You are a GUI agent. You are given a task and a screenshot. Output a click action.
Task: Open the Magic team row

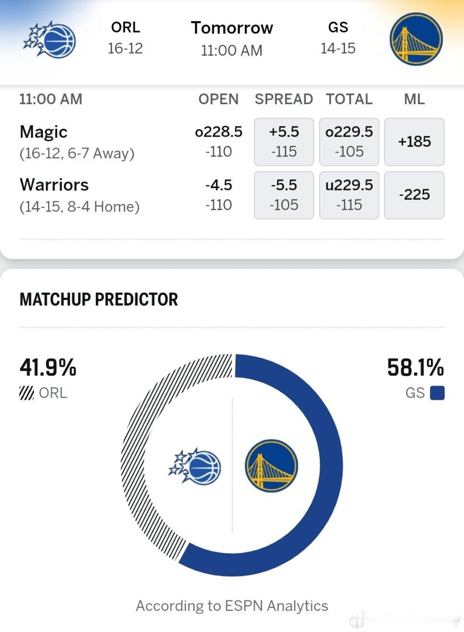tap(77, 142)
